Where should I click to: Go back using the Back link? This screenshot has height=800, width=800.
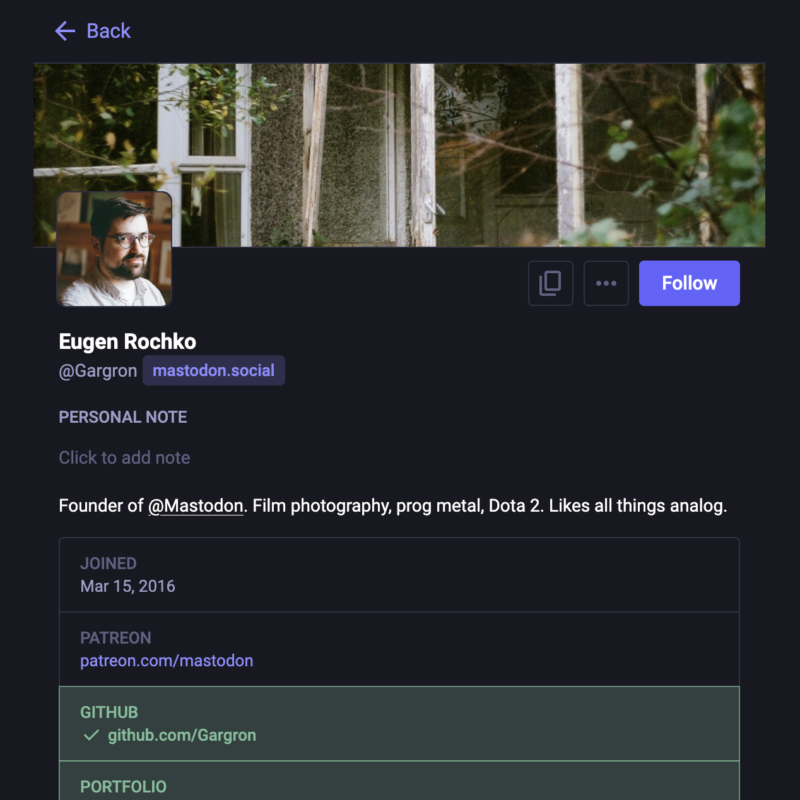pyautogui.click(x=93, y=31)
